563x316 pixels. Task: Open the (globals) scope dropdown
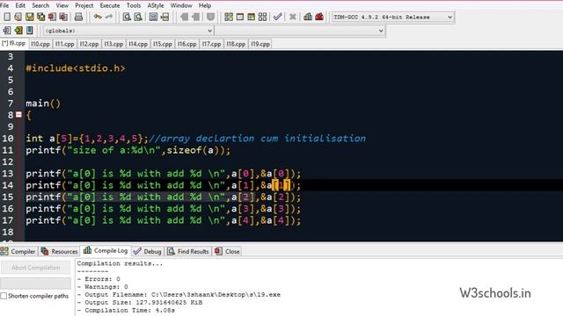coord(128,31)
